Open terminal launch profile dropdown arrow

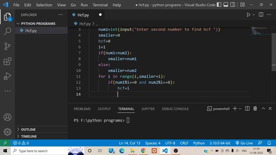pos(240,109)
